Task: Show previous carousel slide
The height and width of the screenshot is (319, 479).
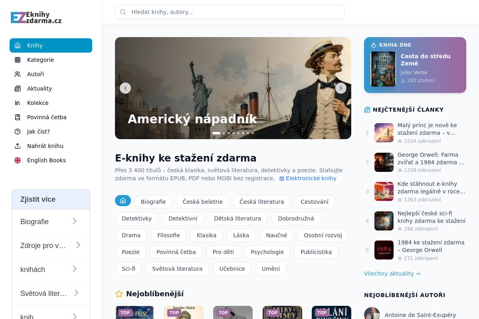Action: click(125, 88)
